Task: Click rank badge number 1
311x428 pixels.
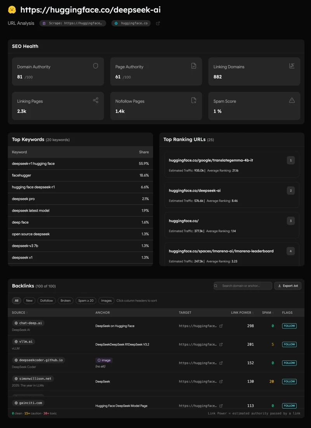Action: click(290, 160)
